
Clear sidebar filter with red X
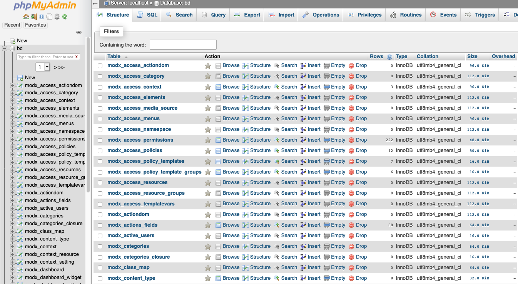tap(77, 57)
